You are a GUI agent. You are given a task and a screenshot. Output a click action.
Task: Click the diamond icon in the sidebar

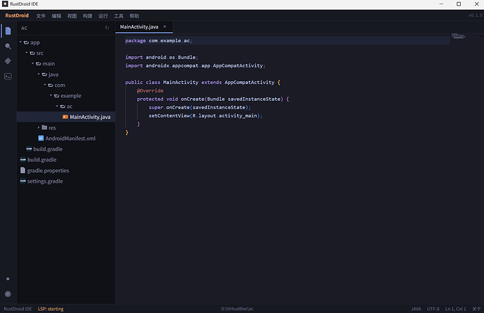tap(8, 61)
